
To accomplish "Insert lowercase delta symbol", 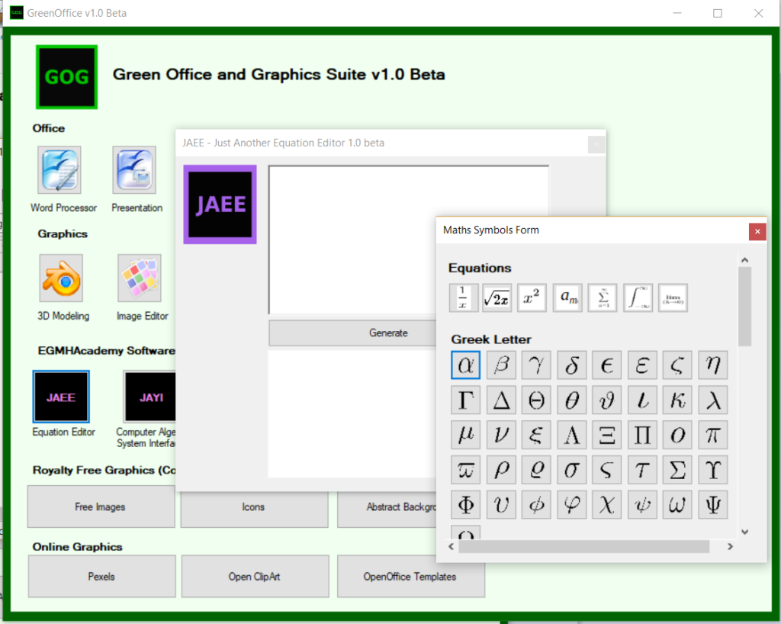I will pyautogui.click(x=571, y=365).
